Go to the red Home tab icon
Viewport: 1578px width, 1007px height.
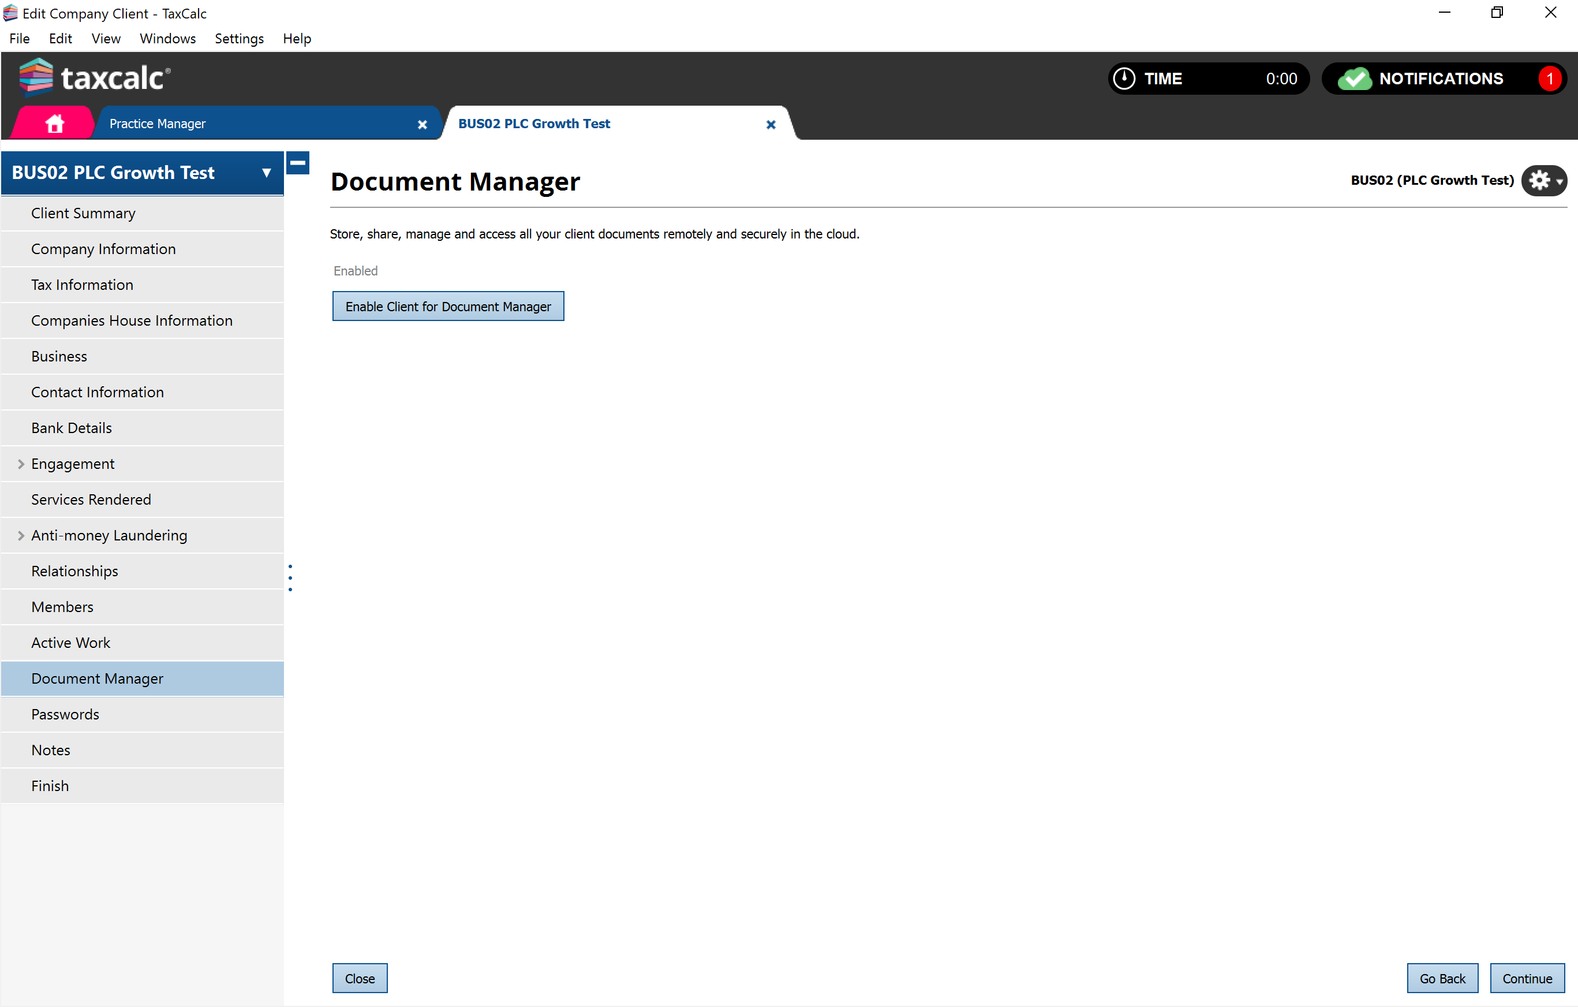coord(54,123)
